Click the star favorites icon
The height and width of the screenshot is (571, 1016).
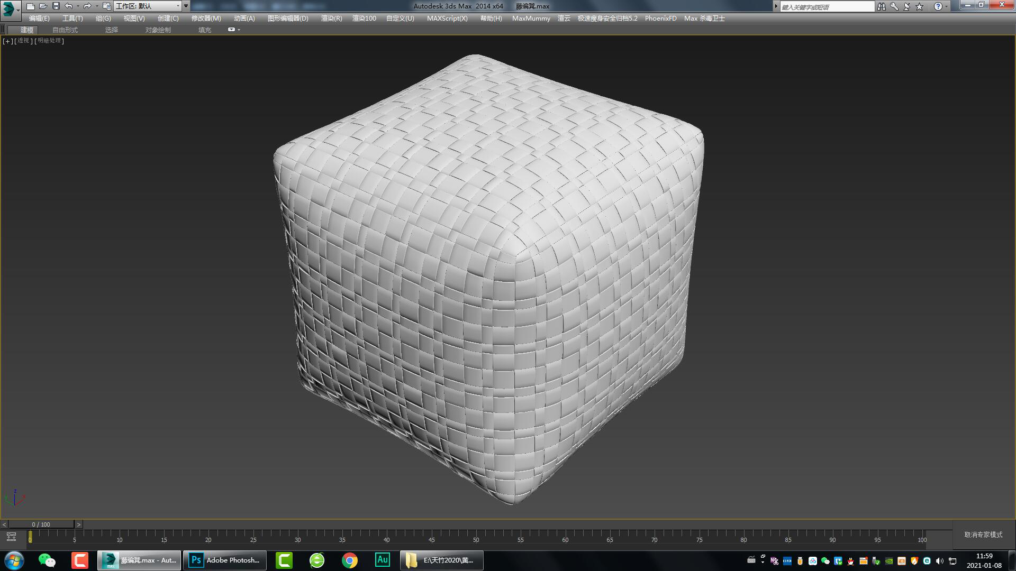coord(920,6)
